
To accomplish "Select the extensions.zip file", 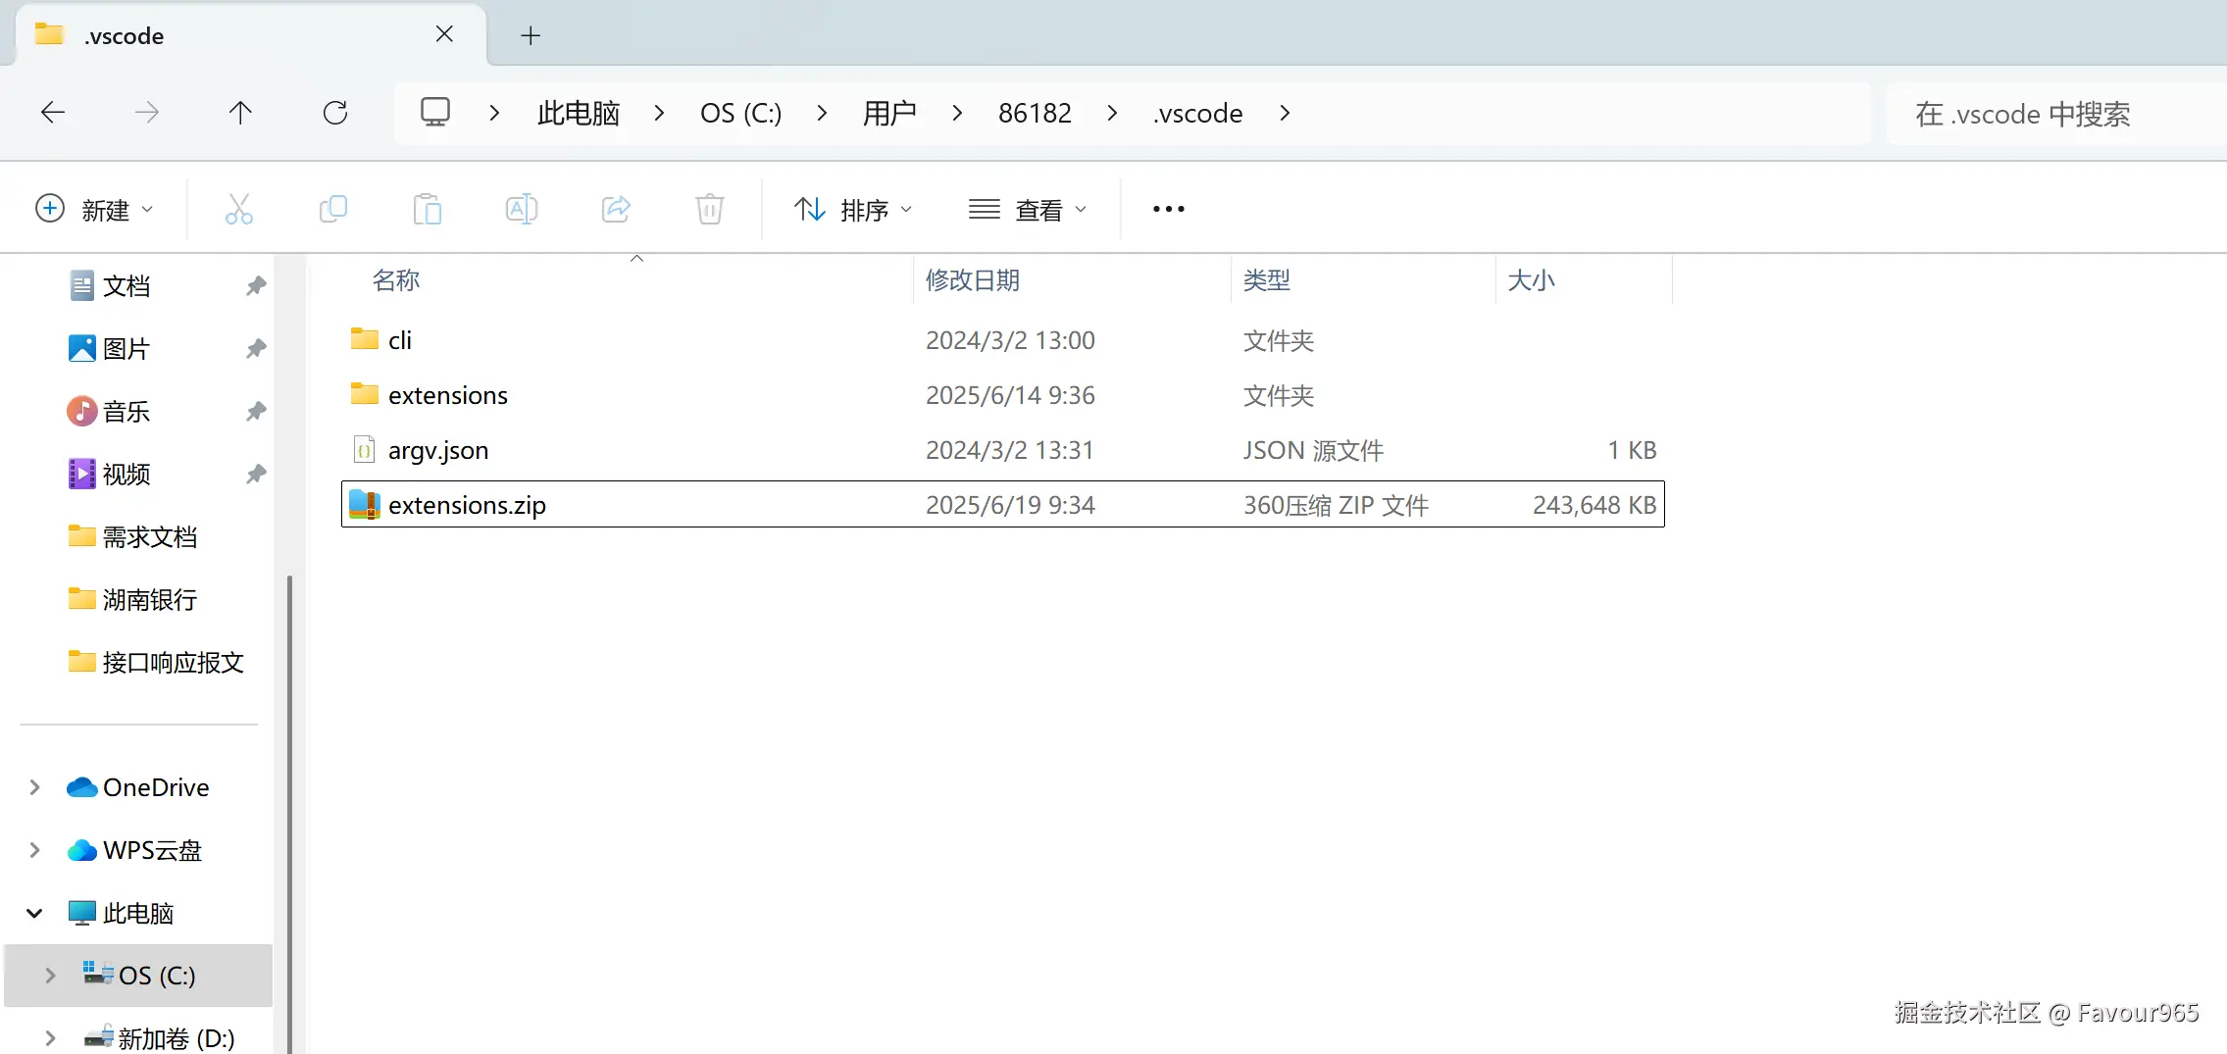I will click(x=1003, y=505).
